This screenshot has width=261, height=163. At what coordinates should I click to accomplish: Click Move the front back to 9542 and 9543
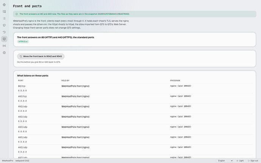pos(41,56)
